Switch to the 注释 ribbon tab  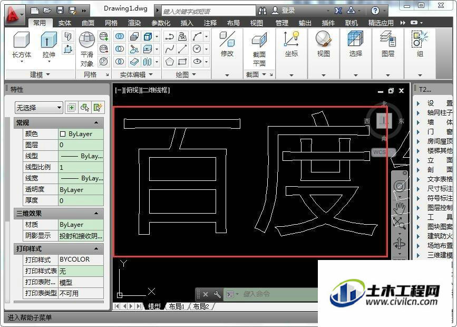[x=210, y=23]
